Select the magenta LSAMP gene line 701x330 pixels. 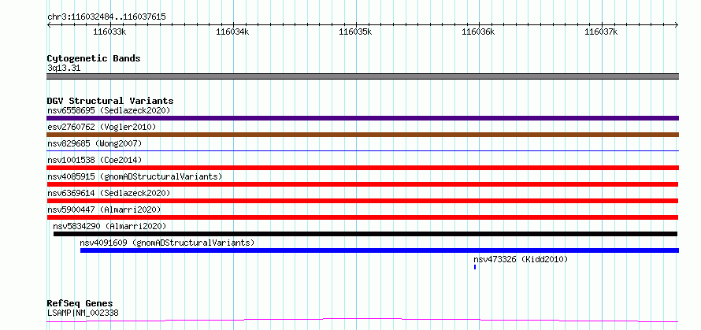(x=362, y=320)
